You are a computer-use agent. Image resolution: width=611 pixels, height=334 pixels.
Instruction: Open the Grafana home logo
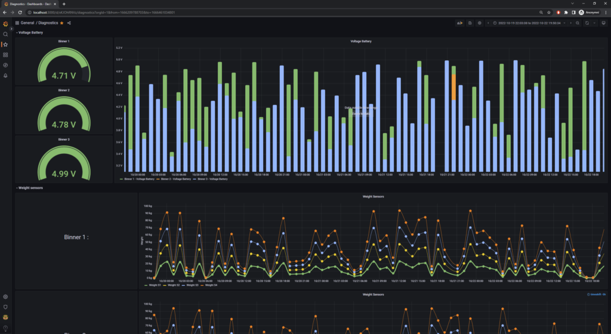click(x=5, y=24)
